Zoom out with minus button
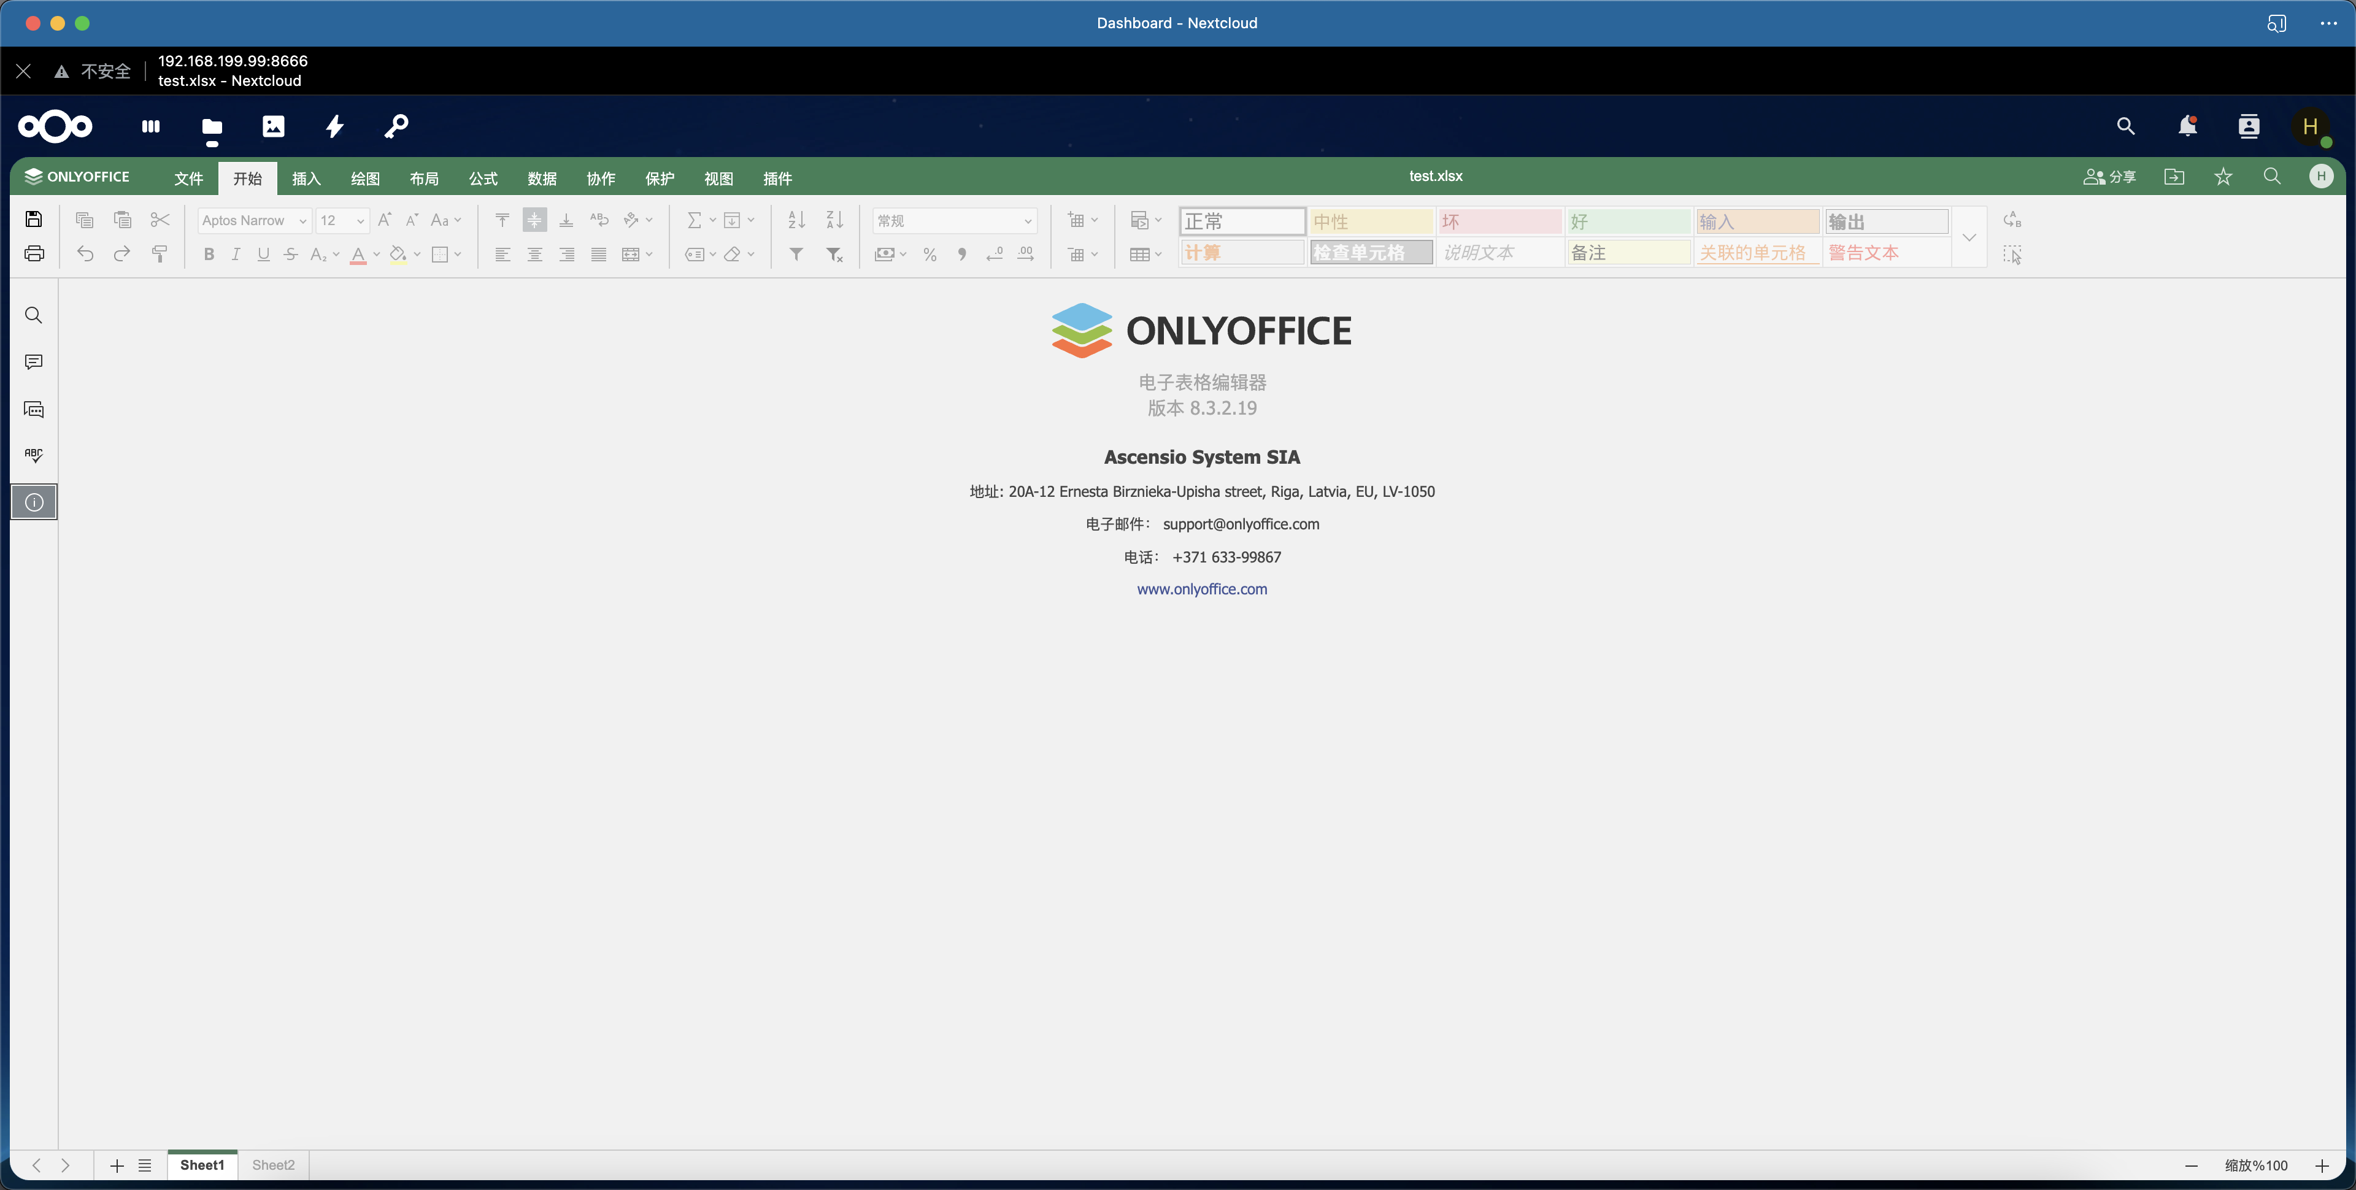 [x=2190, y=1165]
